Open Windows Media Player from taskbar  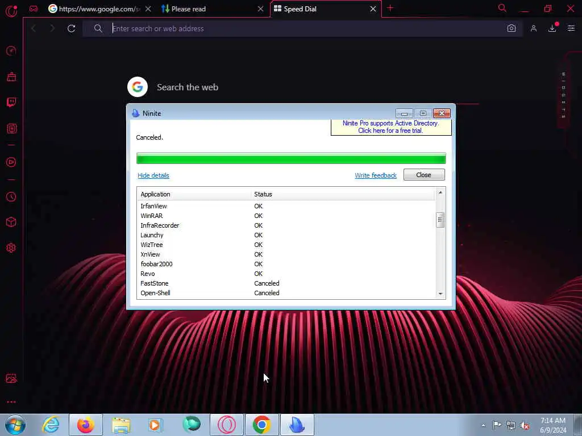(156, 425)
